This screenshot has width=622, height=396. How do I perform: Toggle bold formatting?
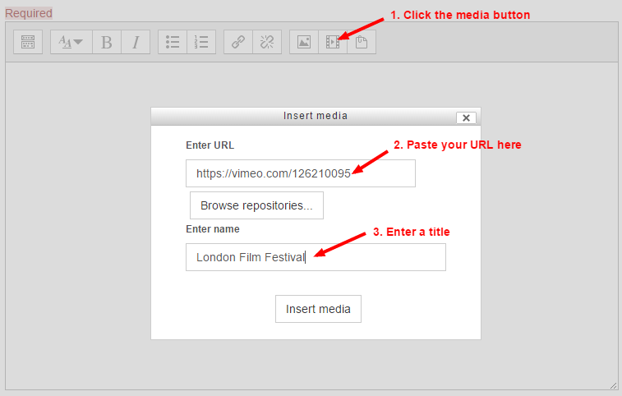coord(107,42)
